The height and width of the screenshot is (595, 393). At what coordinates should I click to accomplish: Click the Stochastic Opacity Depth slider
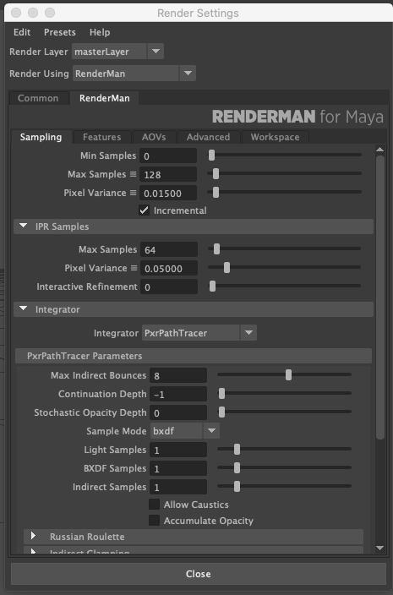(x=284, y=412)
